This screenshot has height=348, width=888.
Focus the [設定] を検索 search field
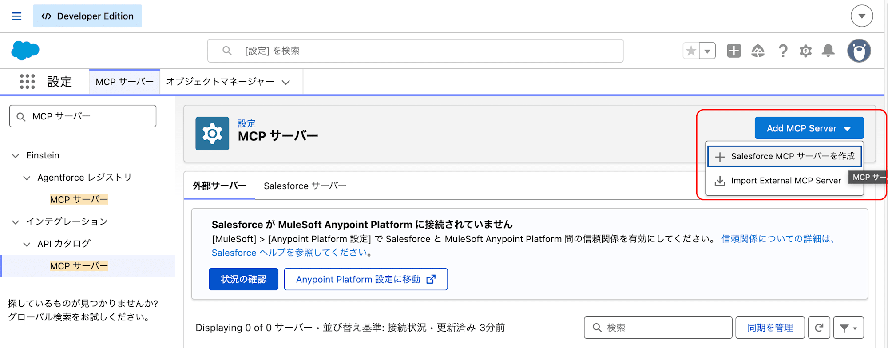coord(415,51)
